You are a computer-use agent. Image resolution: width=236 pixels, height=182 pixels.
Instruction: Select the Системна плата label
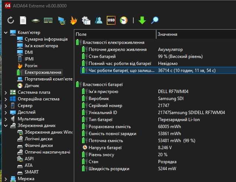pyautogui.click(x=34, y=92)
